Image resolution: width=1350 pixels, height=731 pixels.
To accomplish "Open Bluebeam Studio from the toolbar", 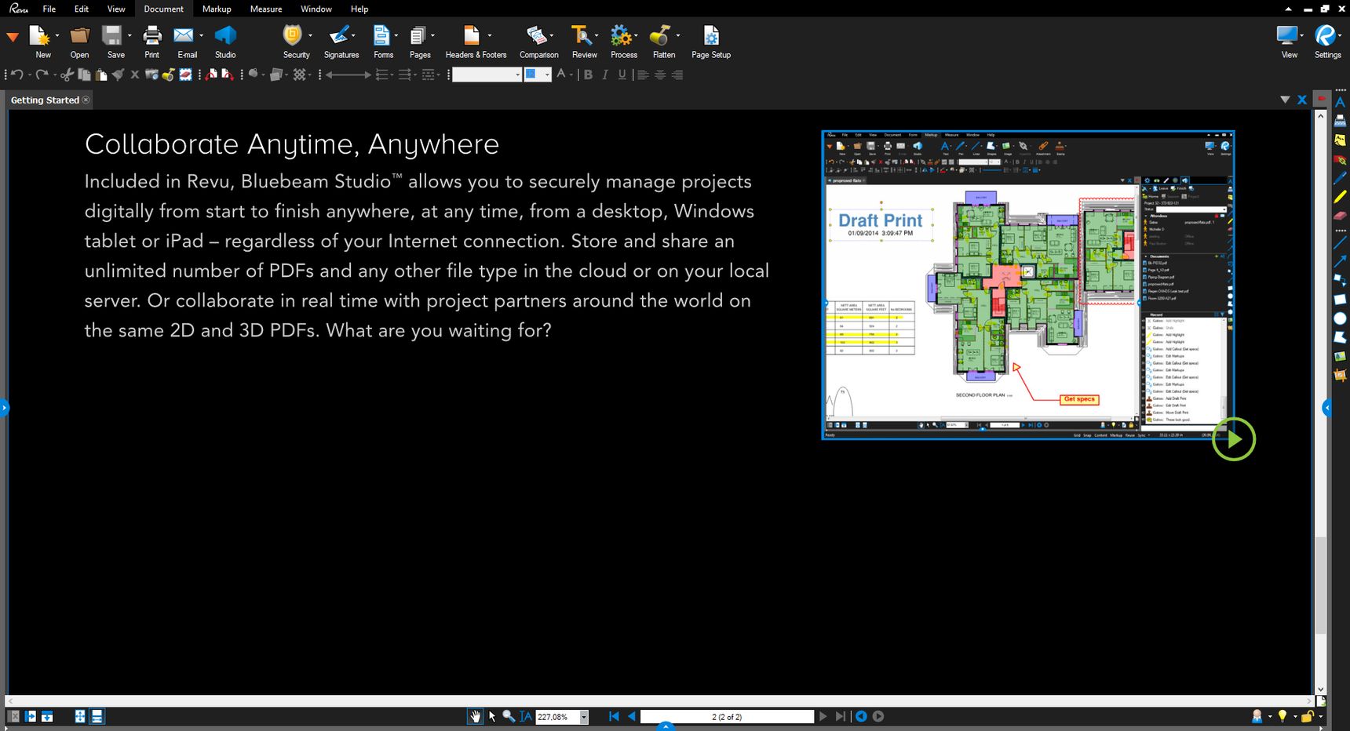I will click(x=225, y=36).
